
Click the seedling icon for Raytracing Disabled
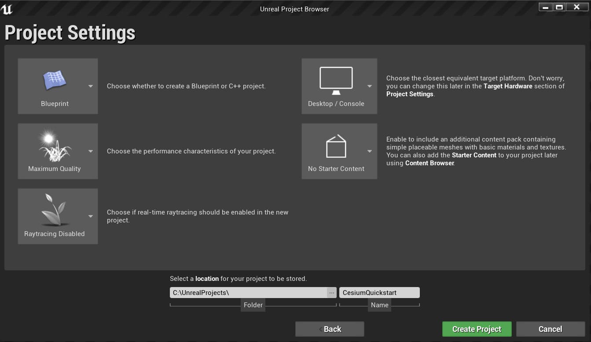(55, 210)
